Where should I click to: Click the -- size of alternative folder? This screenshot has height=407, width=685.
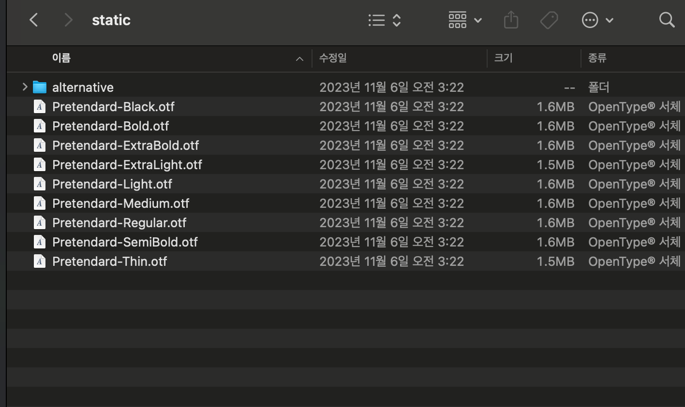569,88
